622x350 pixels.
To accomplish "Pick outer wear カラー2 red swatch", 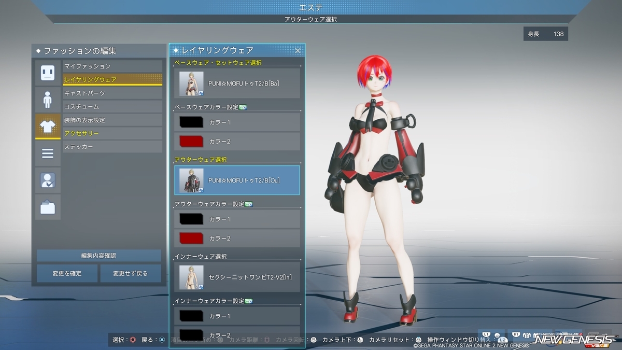I will click(191, 239).
